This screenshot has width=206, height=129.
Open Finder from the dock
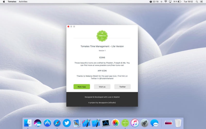tap(28, 123)
